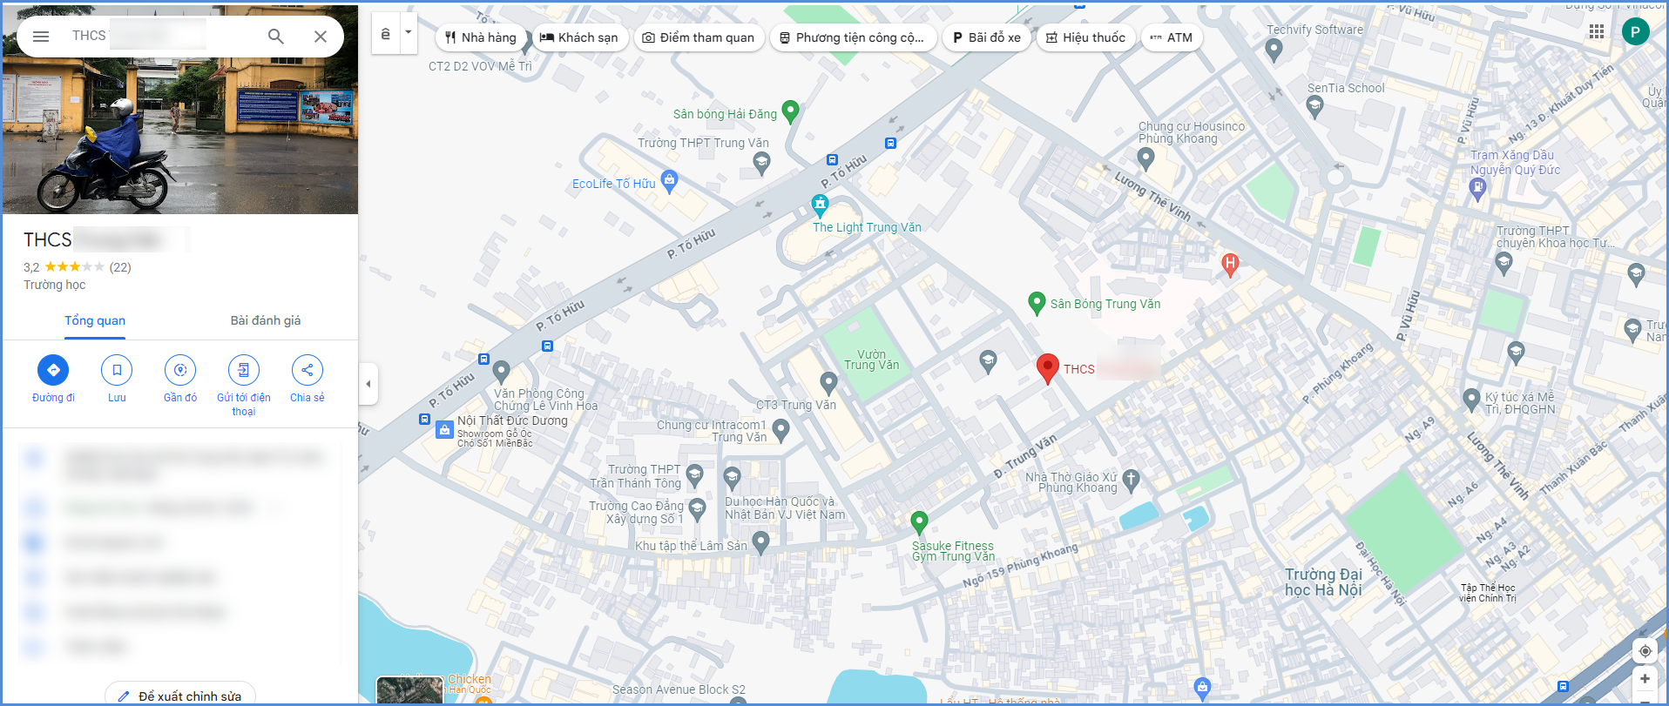Switch to the Bài đánh giá tab
The height and width of the screenshot is (706, 1669).
tap(266, 320)
